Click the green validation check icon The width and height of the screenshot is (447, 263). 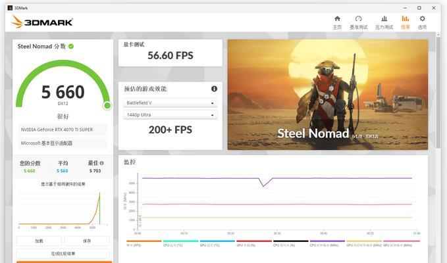click(71, 47)
